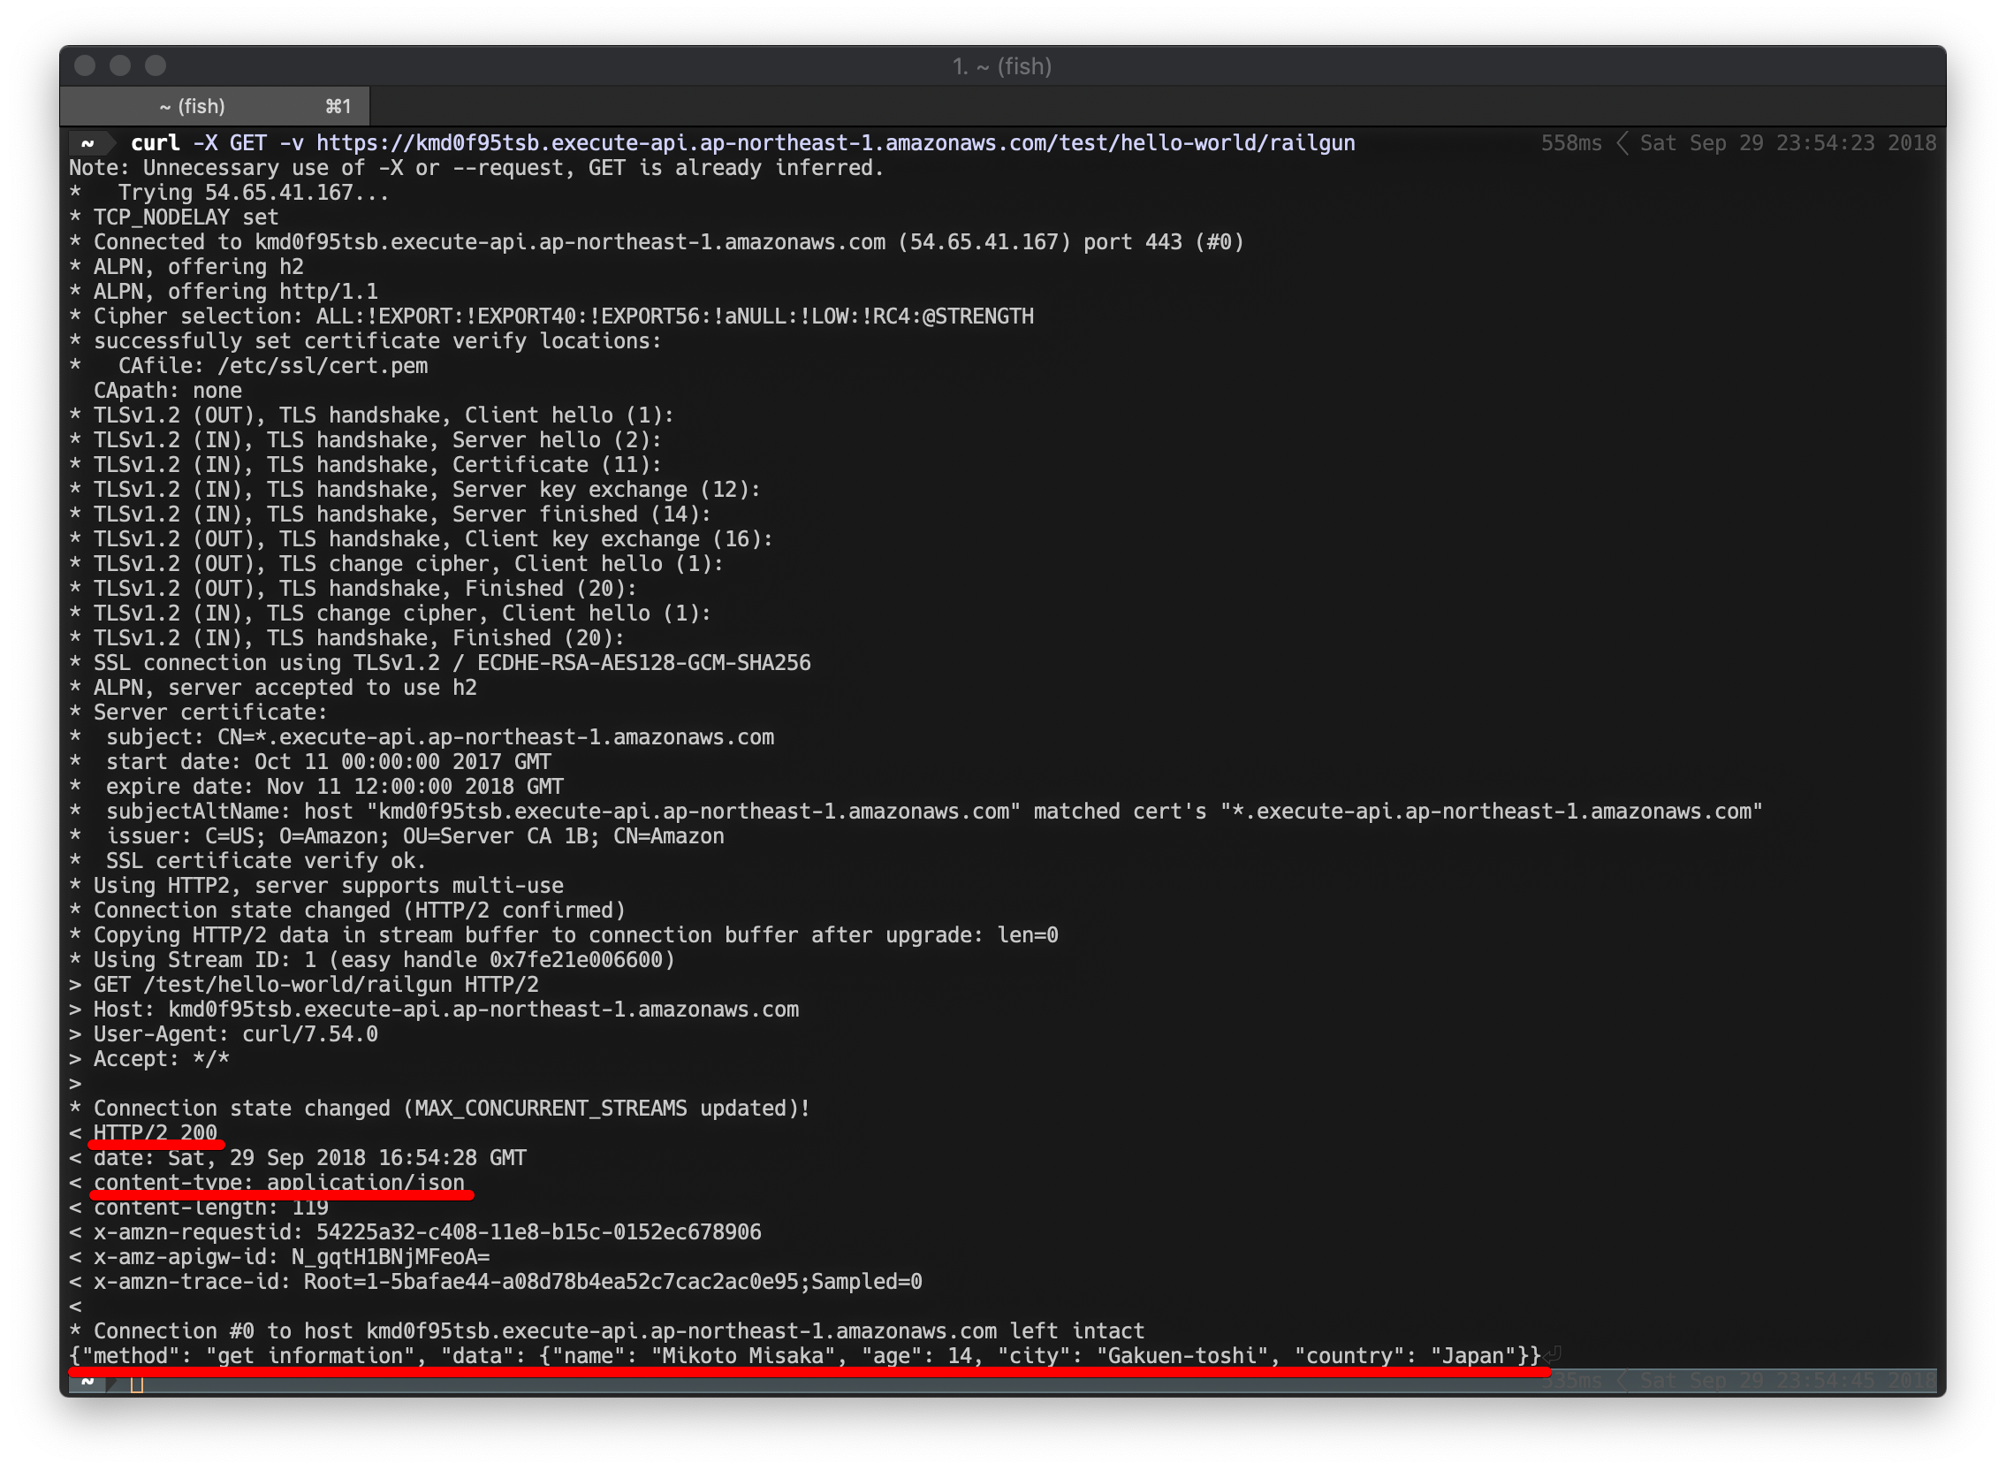Click the 'Accept: */*' header line
This screenshot has height=1471, width=2006.
(x=149, y=1060)
